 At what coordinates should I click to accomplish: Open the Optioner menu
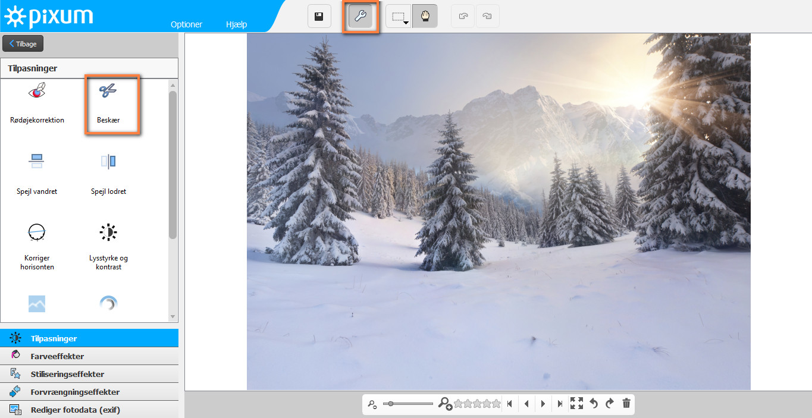[186, 24]
